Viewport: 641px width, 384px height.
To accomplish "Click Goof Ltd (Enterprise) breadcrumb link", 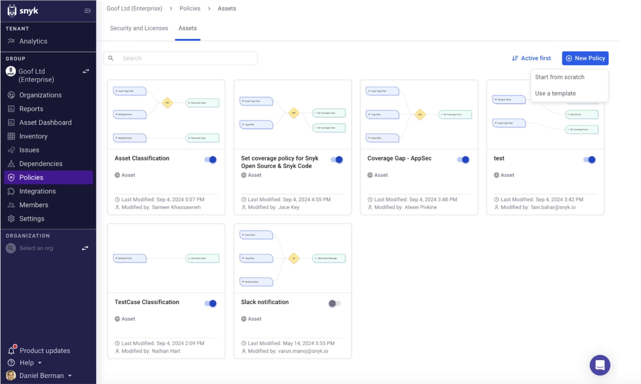I will pyautogui.click(x=134, y=8).
